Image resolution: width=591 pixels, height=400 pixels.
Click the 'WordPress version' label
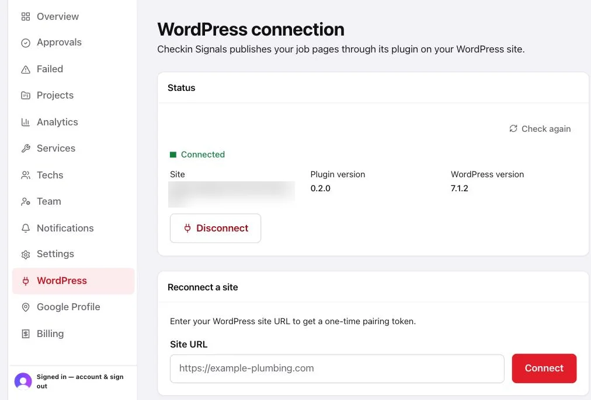click(x=488, y=174)
